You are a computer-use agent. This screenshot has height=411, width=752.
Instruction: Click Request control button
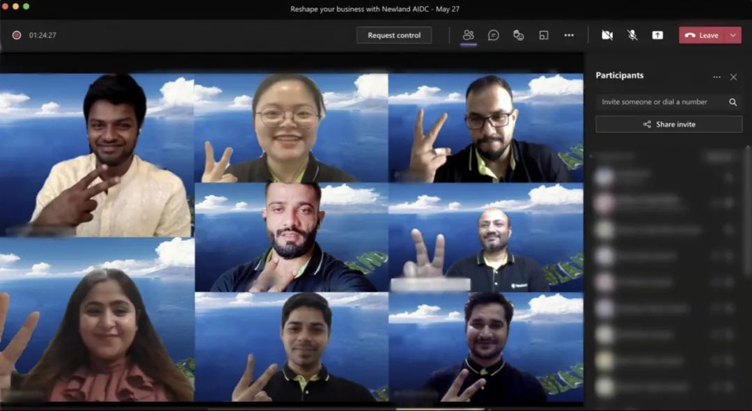point(394,35)
